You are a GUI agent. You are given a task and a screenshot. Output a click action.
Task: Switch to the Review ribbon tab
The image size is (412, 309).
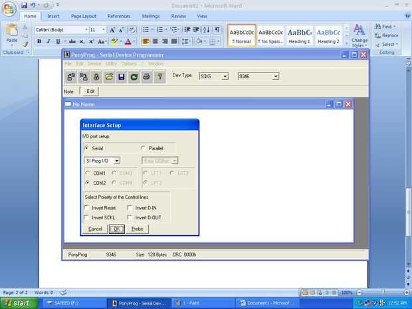pyautogui.click(x=178, y=17)
